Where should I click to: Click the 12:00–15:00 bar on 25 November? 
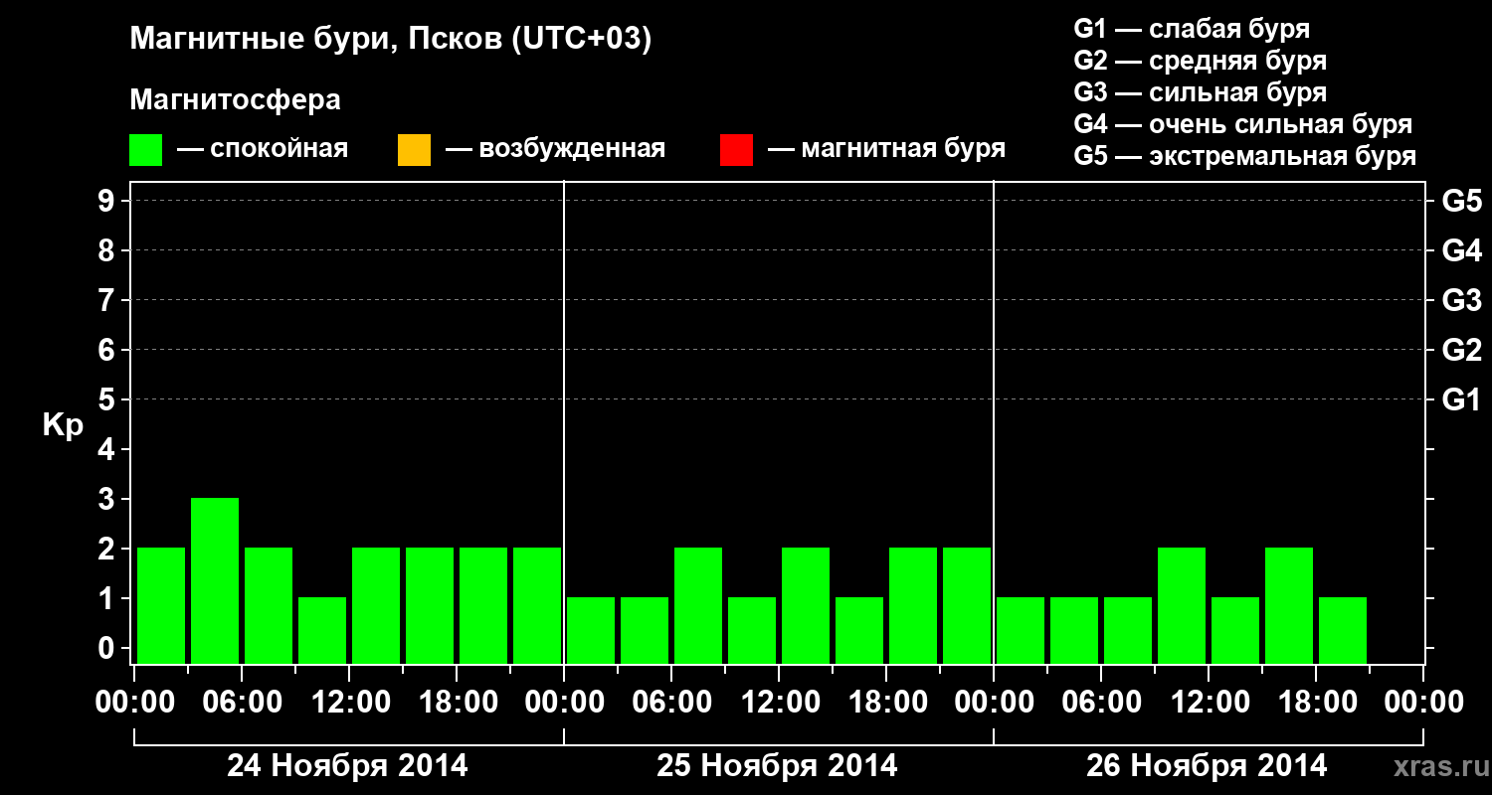click(x=806, y=605)
